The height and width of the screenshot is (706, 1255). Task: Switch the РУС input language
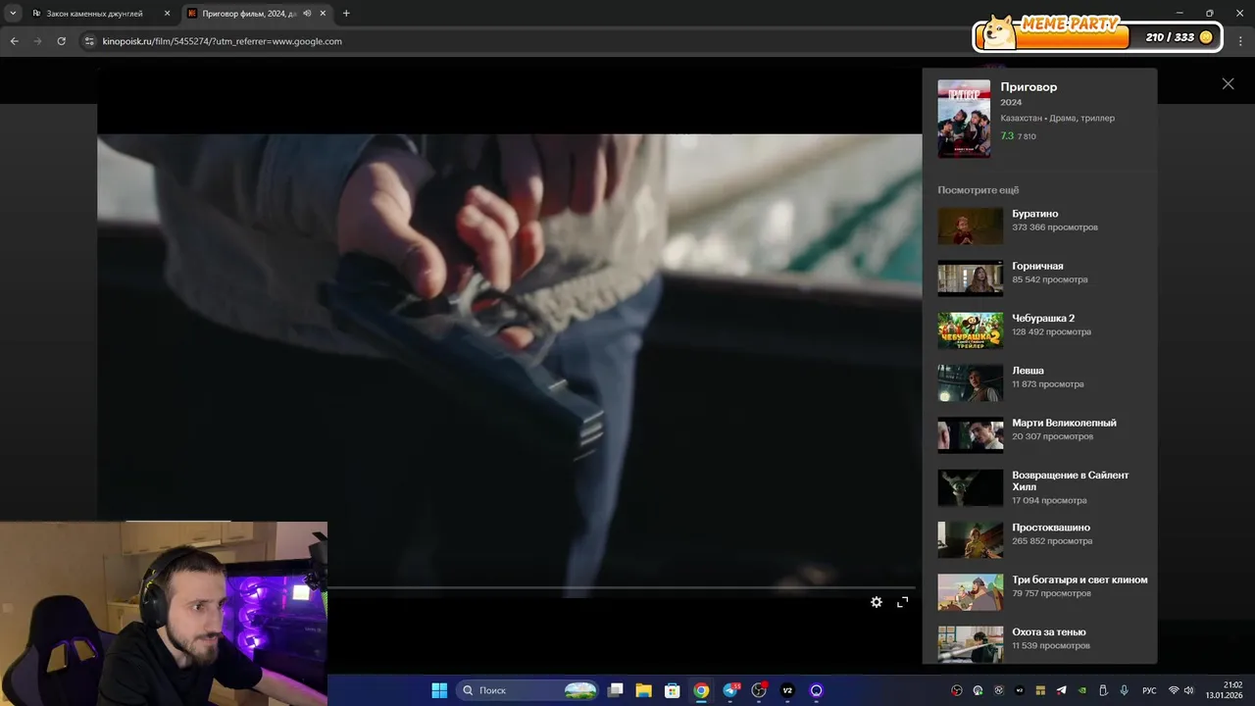(1149, 690)
